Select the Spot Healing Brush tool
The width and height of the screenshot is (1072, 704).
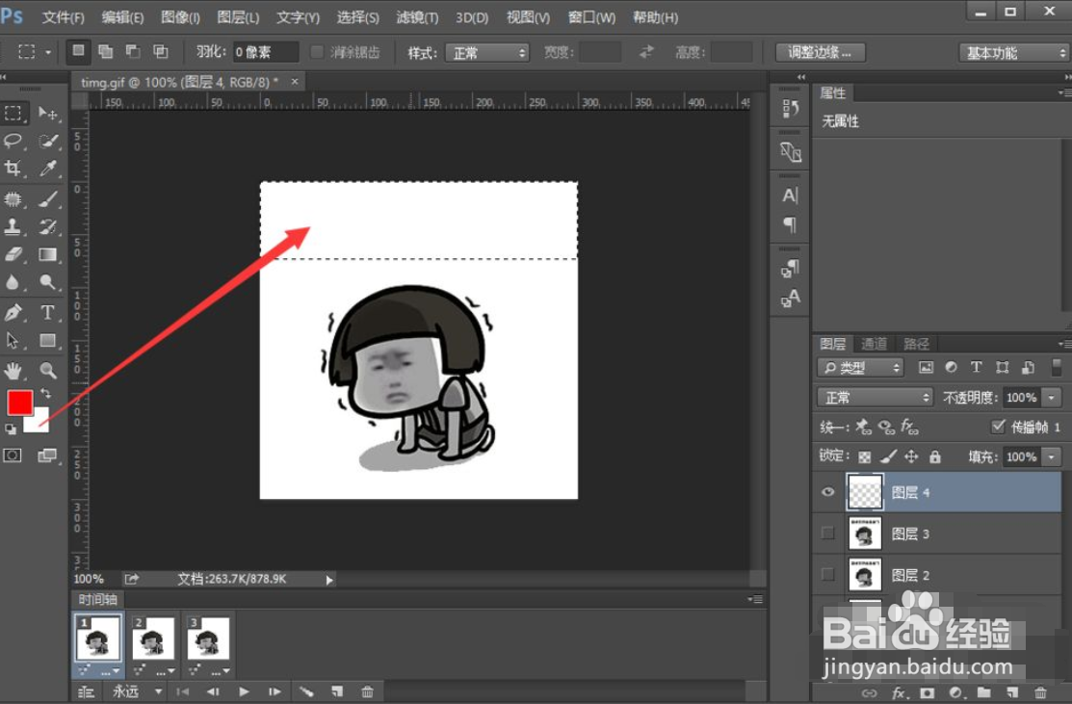(13, 199)
